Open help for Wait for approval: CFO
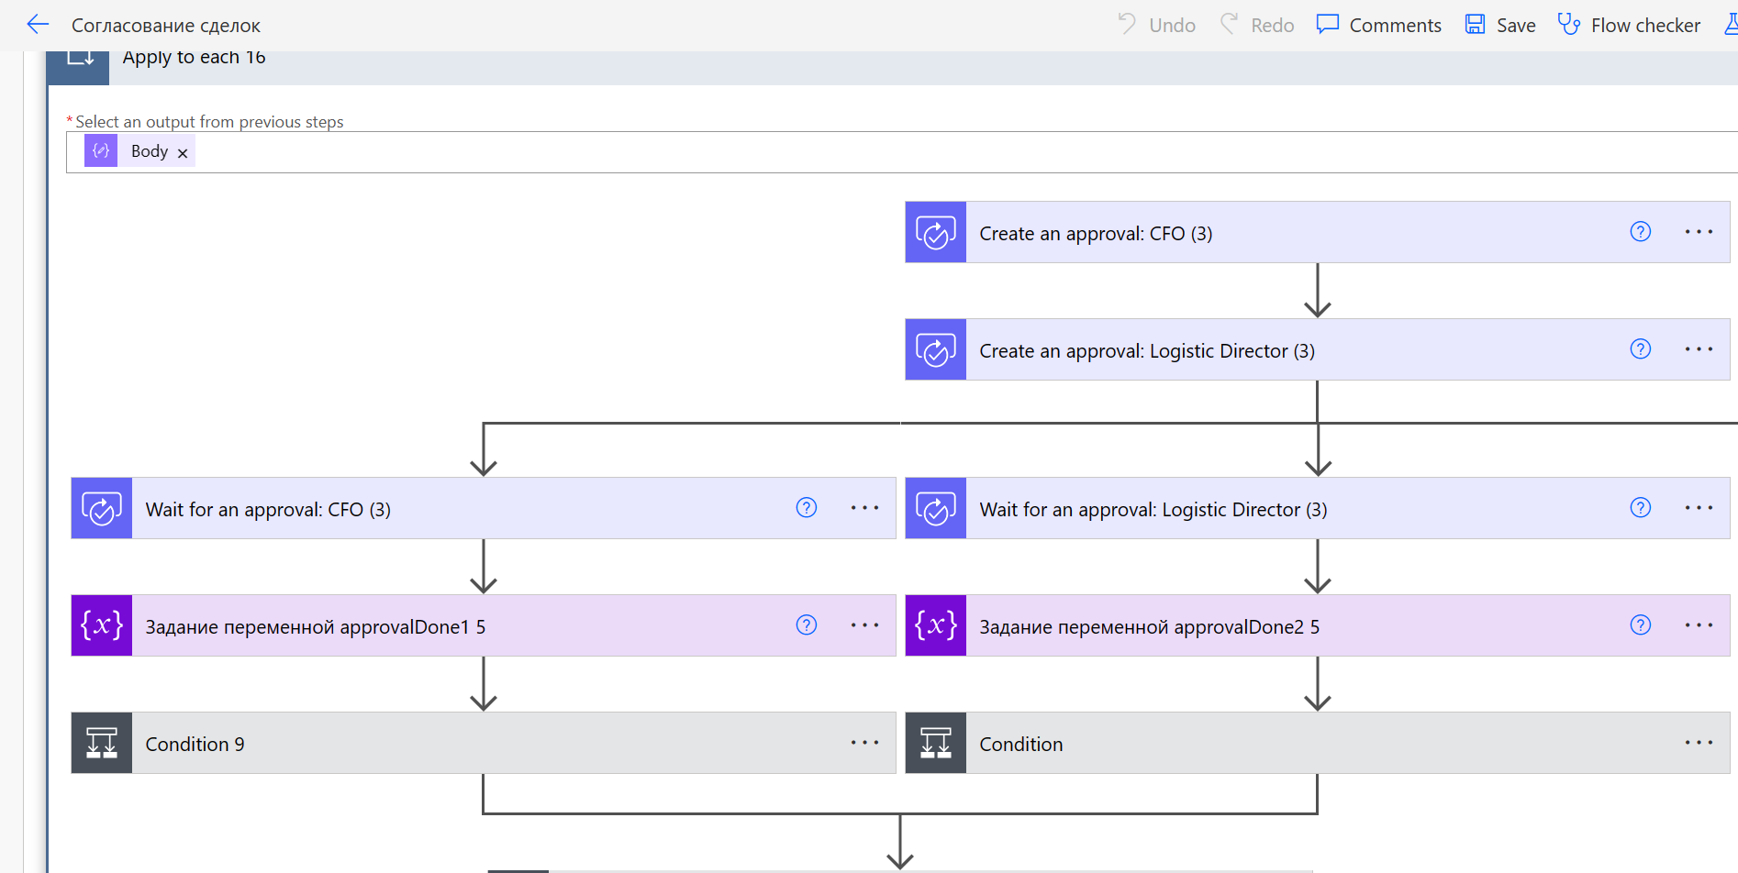 point(806,508)
